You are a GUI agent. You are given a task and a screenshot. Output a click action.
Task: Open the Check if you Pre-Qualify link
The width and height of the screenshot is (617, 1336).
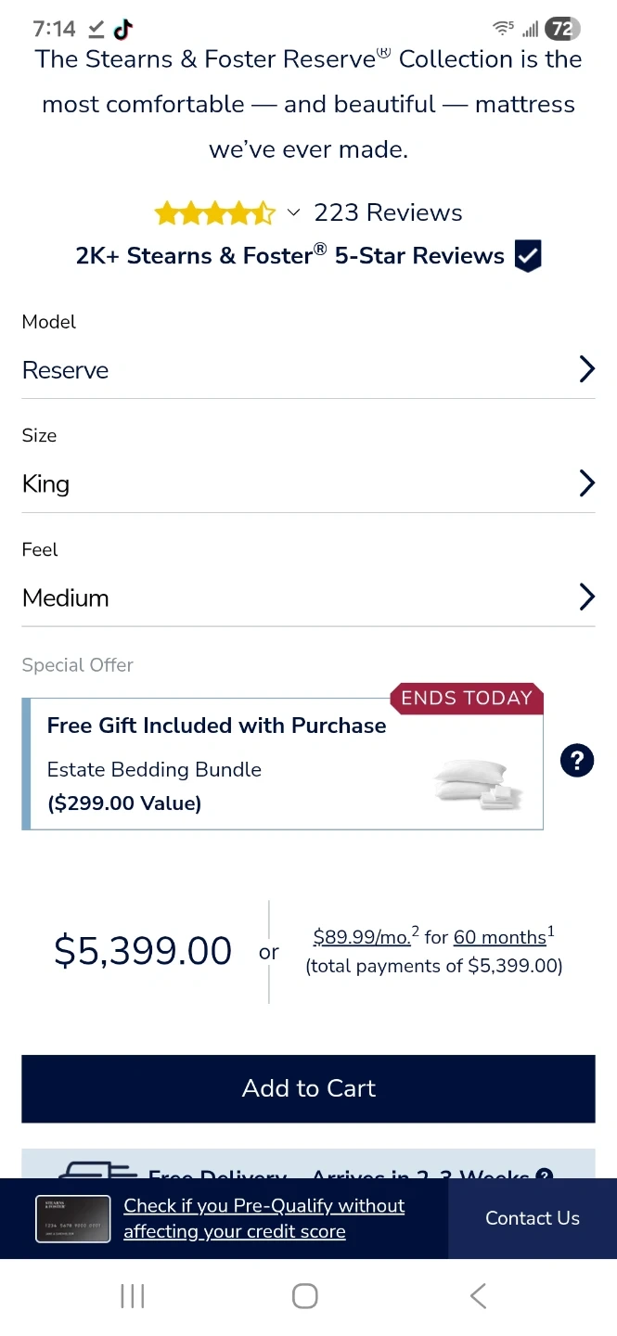click(264, 1218)
